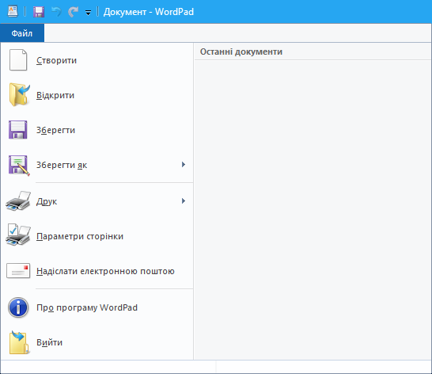Click the Undo arrow in quick access toolbar
432x374 pixels.
56,12
